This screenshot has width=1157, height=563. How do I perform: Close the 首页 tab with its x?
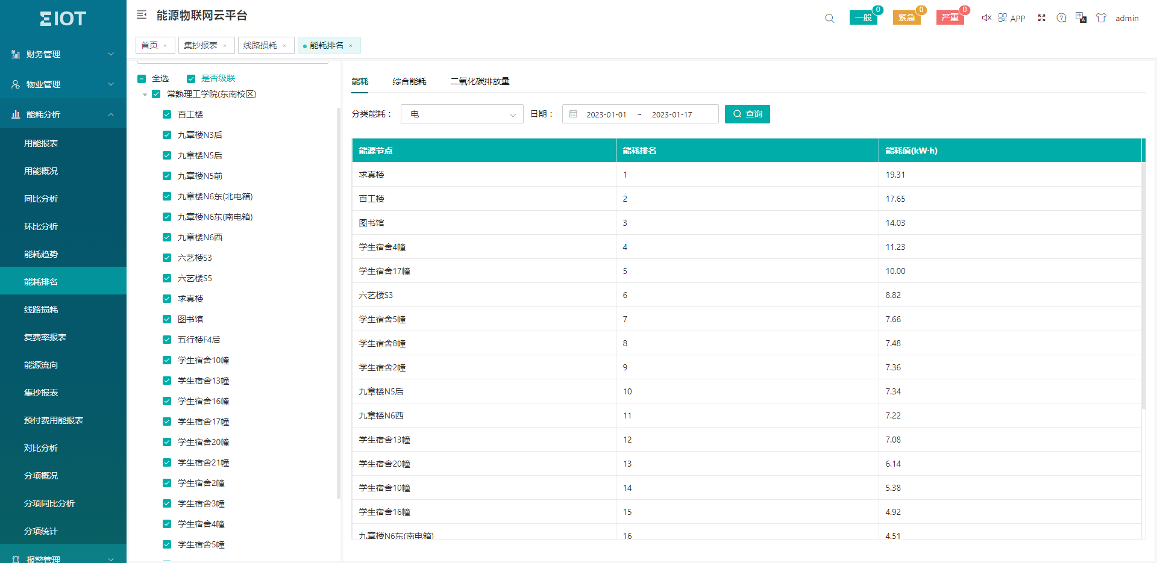165,46
